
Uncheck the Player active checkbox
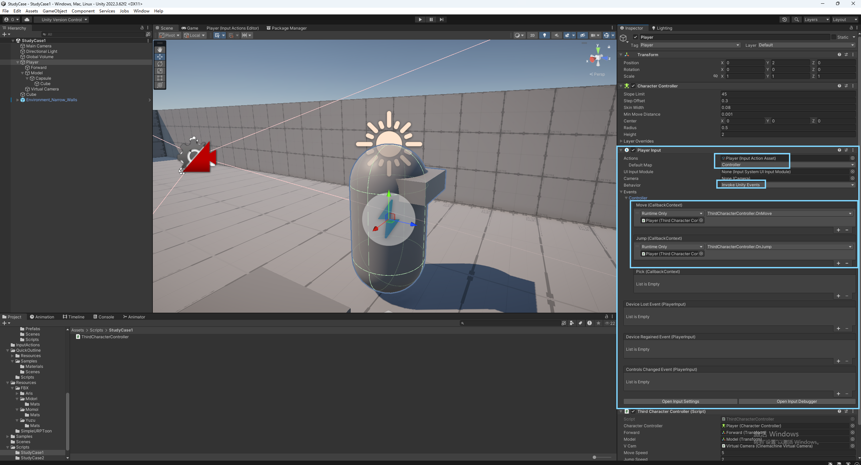tap(635, 37)
